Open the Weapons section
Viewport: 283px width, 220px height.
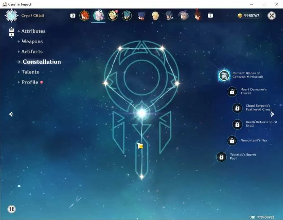32,41
